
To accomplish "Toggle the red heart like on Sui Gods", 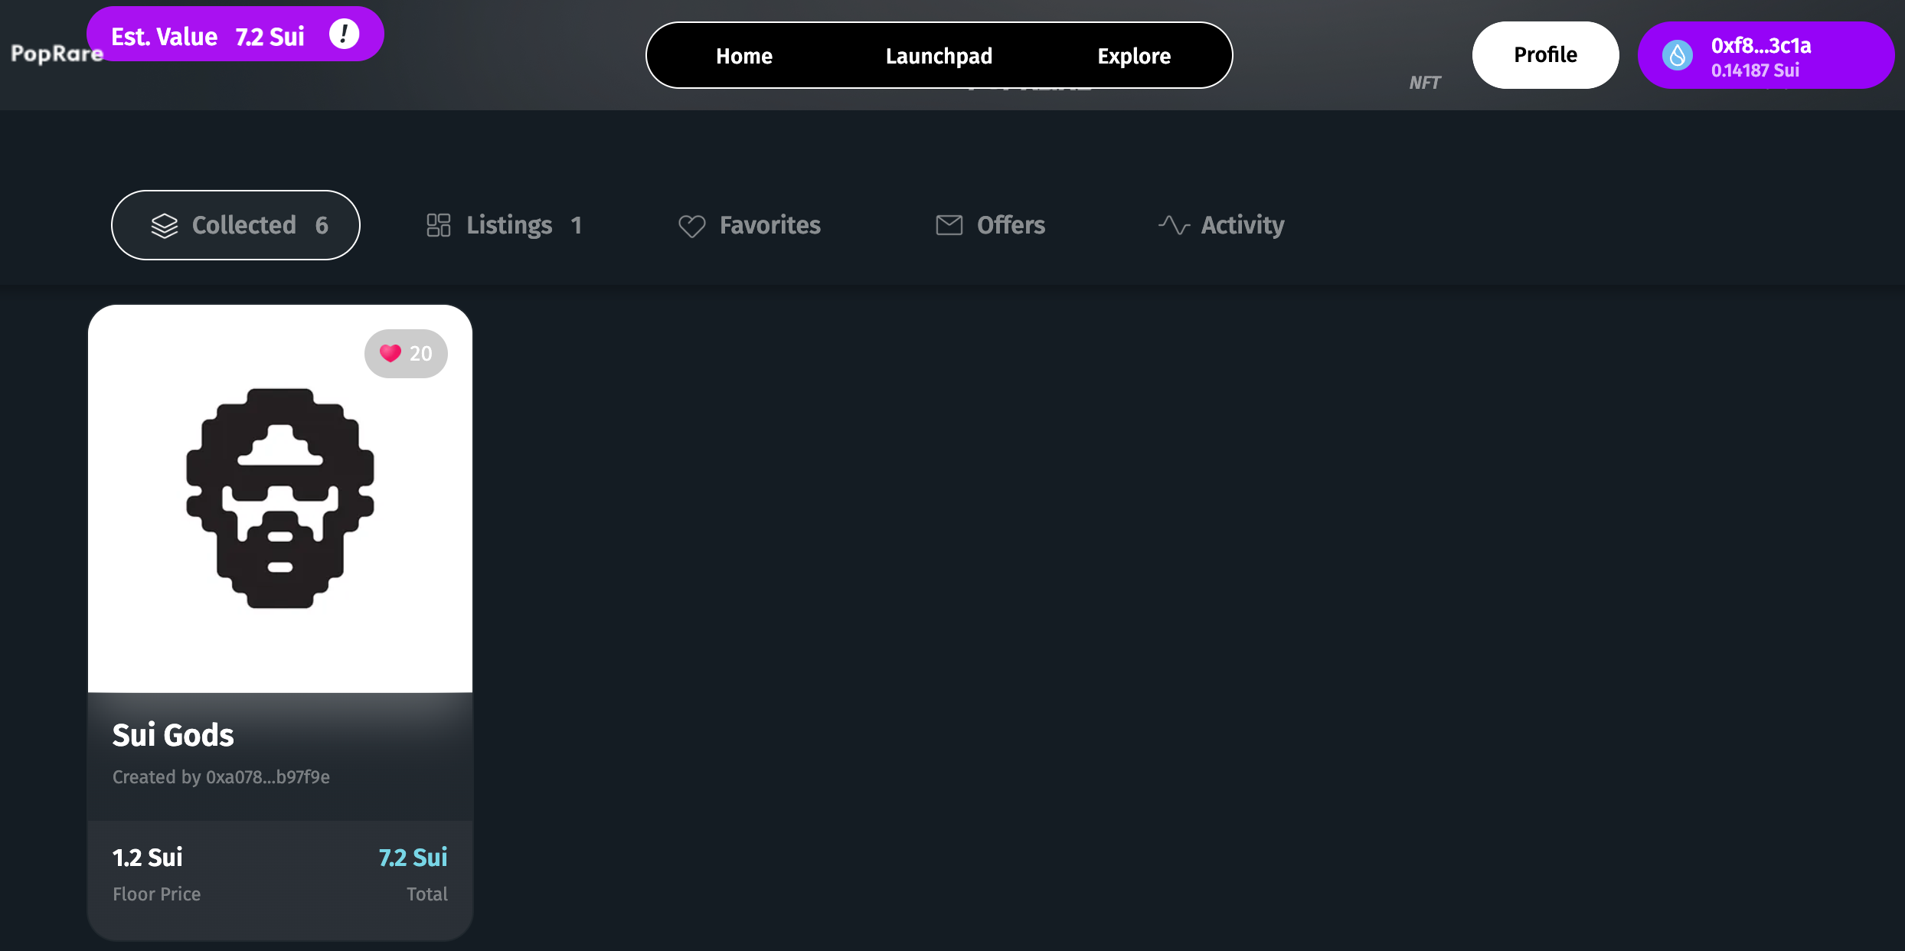I will click(390, 353).
